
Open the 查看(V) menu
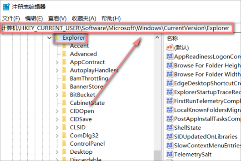(x=57, y=18)
